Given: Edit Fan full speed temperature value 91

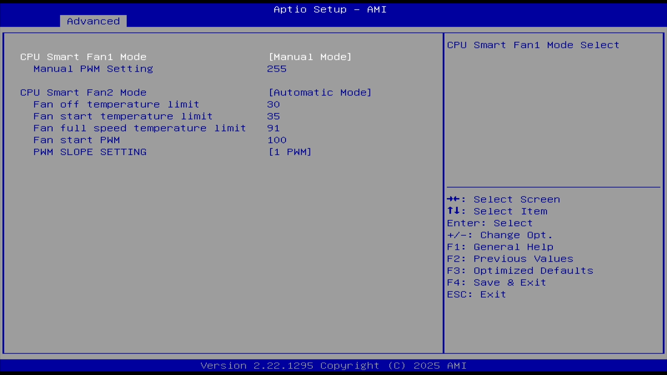Looking at the screenshot, I should [x=273, y=128].
